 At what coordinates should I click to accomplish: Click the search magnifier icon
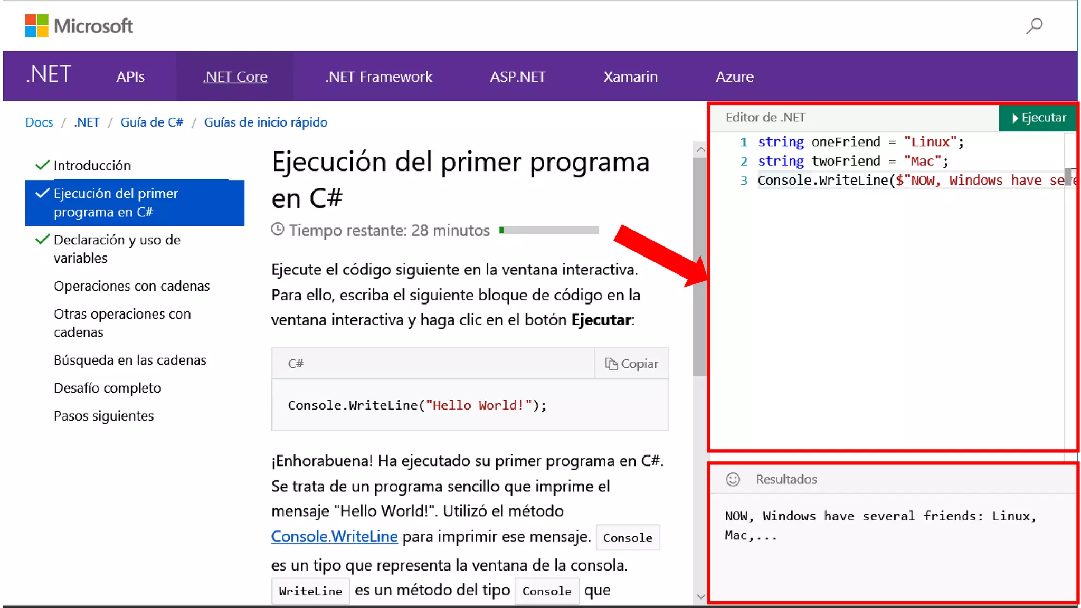point(1034,25)
